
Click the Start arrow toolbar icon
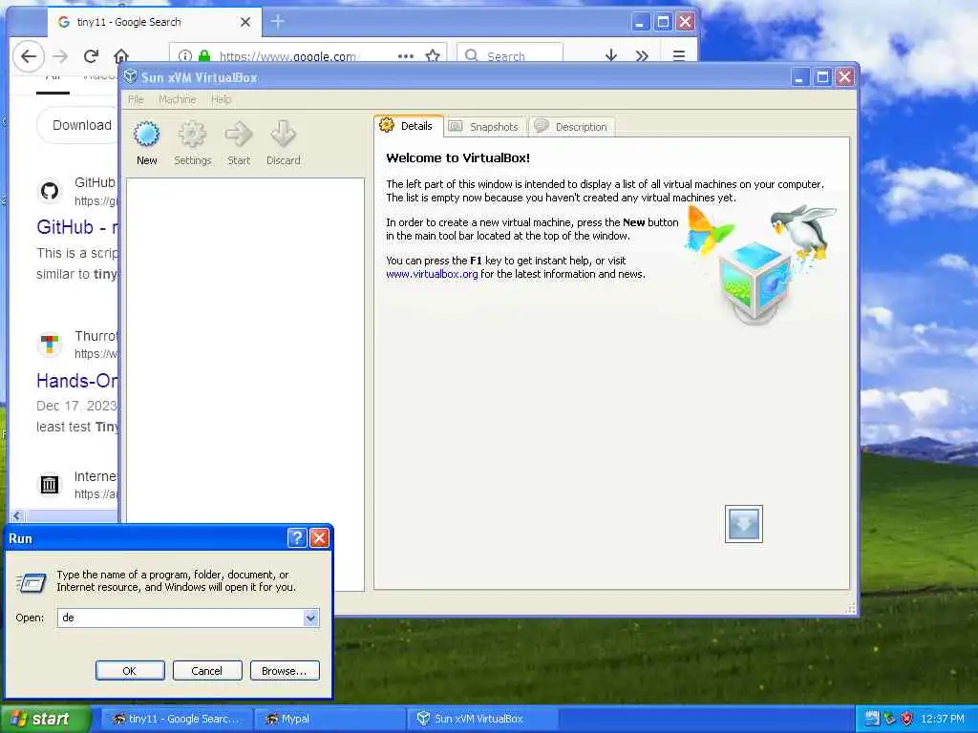[x=238, y=134]
